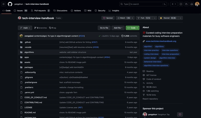Click the star icon beside 92.9k stars
This screenshot has width=201, height=118.
click(x=144, y=87)
